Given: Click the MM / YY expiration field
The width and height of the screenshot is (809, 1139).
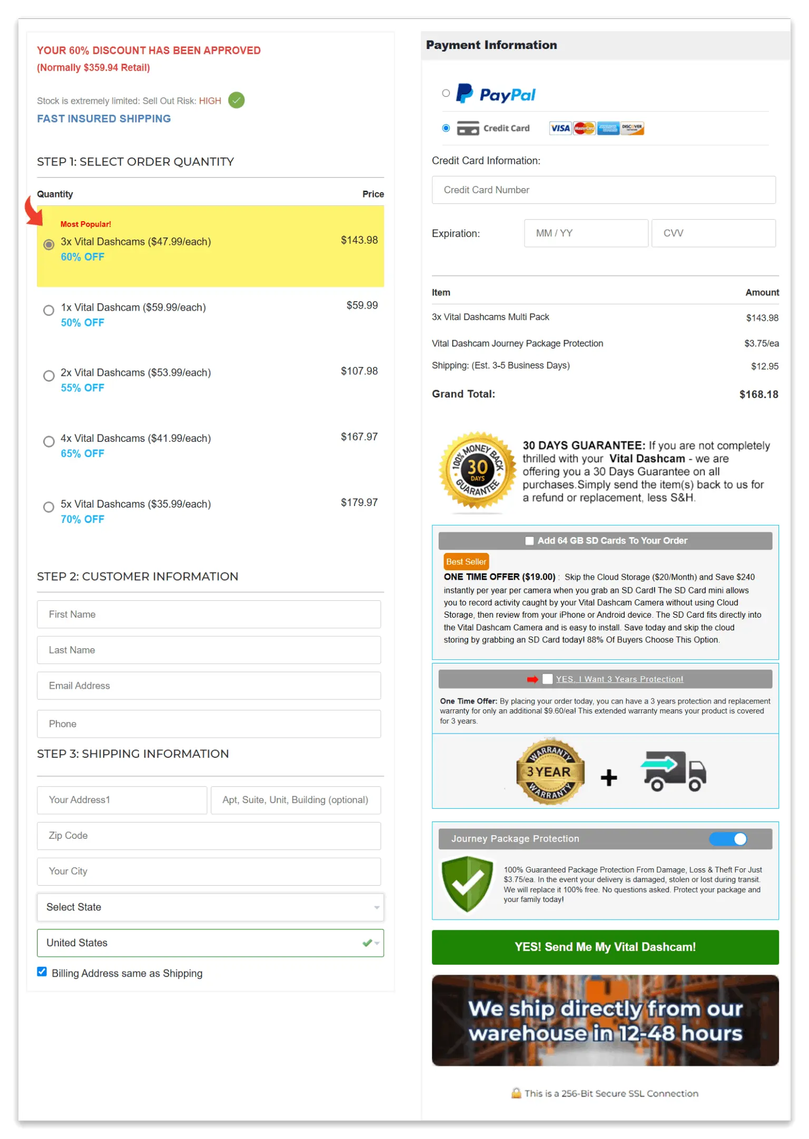Looking at the screenshot, I should coord(586,233).
